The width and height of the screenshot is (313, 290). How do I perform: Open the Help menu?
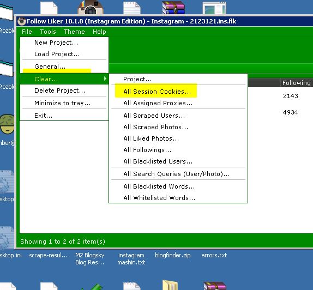pyautogui.click(x=99, y=32)
